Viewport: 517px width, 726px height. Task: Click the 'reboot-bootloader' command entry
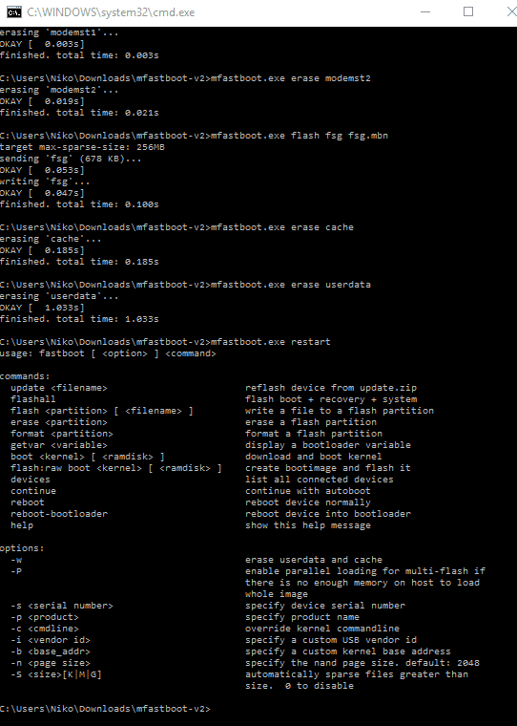59,514
